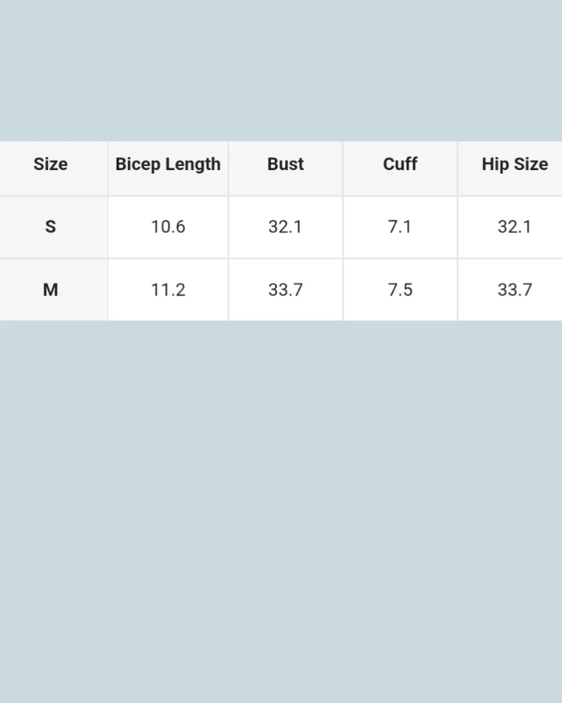Screen dimensions: 562x703
Task: Select the Bust value for size M
Action: (x=285, y=289)
